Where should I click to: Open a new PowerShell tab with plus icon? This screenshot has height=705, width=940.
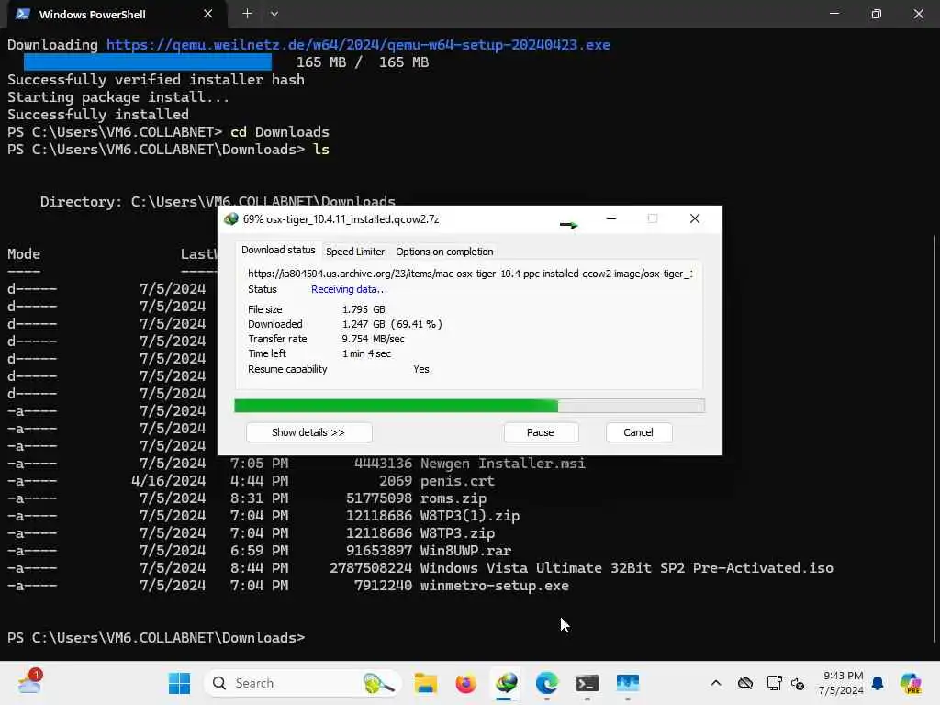pos(247,14)
